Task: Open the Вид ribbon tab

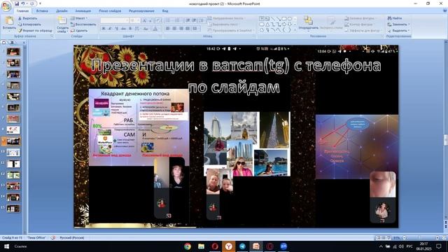Action: coord(165,11)
